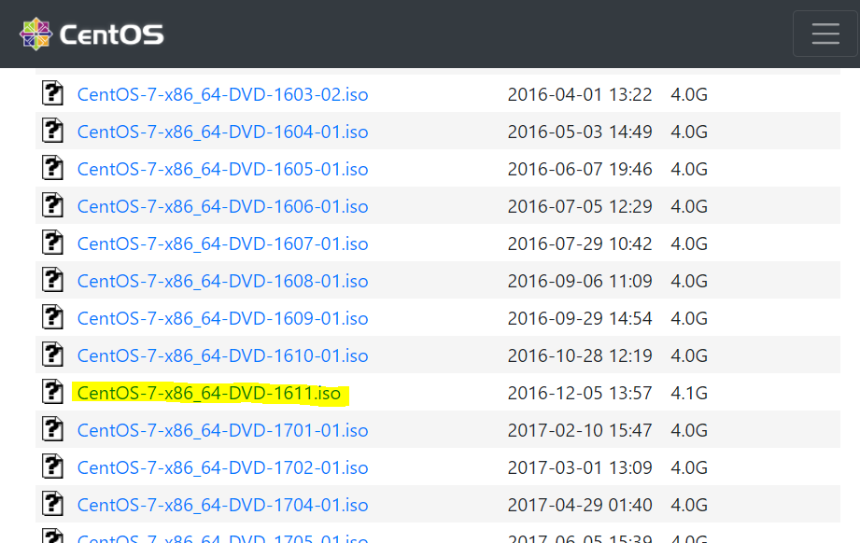Click CentOS-7-x86_64-DVD-1704-01.iso link
Image resolution: width=860 pixels, height=543 pixels.
click(222, 505)
